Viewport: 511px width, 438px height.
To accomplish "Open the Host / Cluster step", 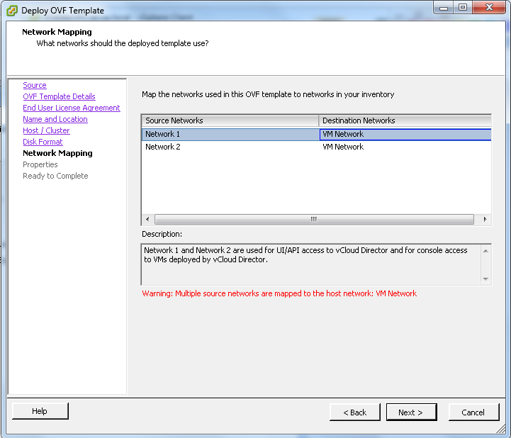I will tap(46, 130).
